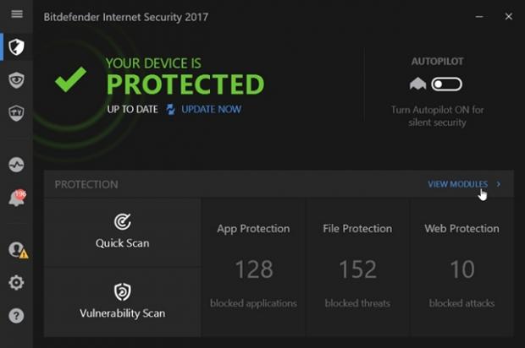Open the hamburger menu
525x348 pixels.
16,15
